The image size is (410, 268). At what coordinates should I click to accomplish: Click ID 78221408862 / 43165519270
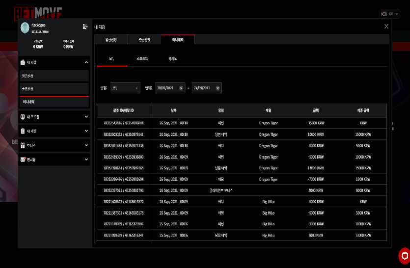[123, 202]
